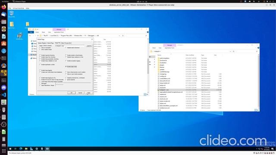Go back in the x64 Explorer window
Image resolution: width=276 pixels, height=155 pixels.
point(30,36)
